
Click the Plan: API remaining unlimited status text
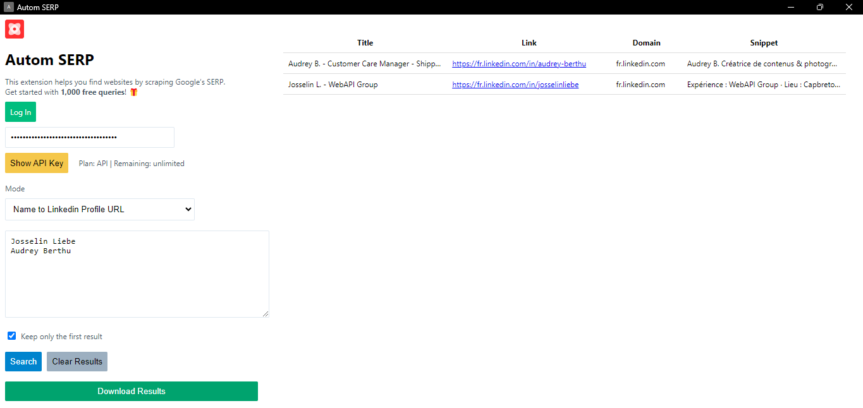[x=132, y=164]
